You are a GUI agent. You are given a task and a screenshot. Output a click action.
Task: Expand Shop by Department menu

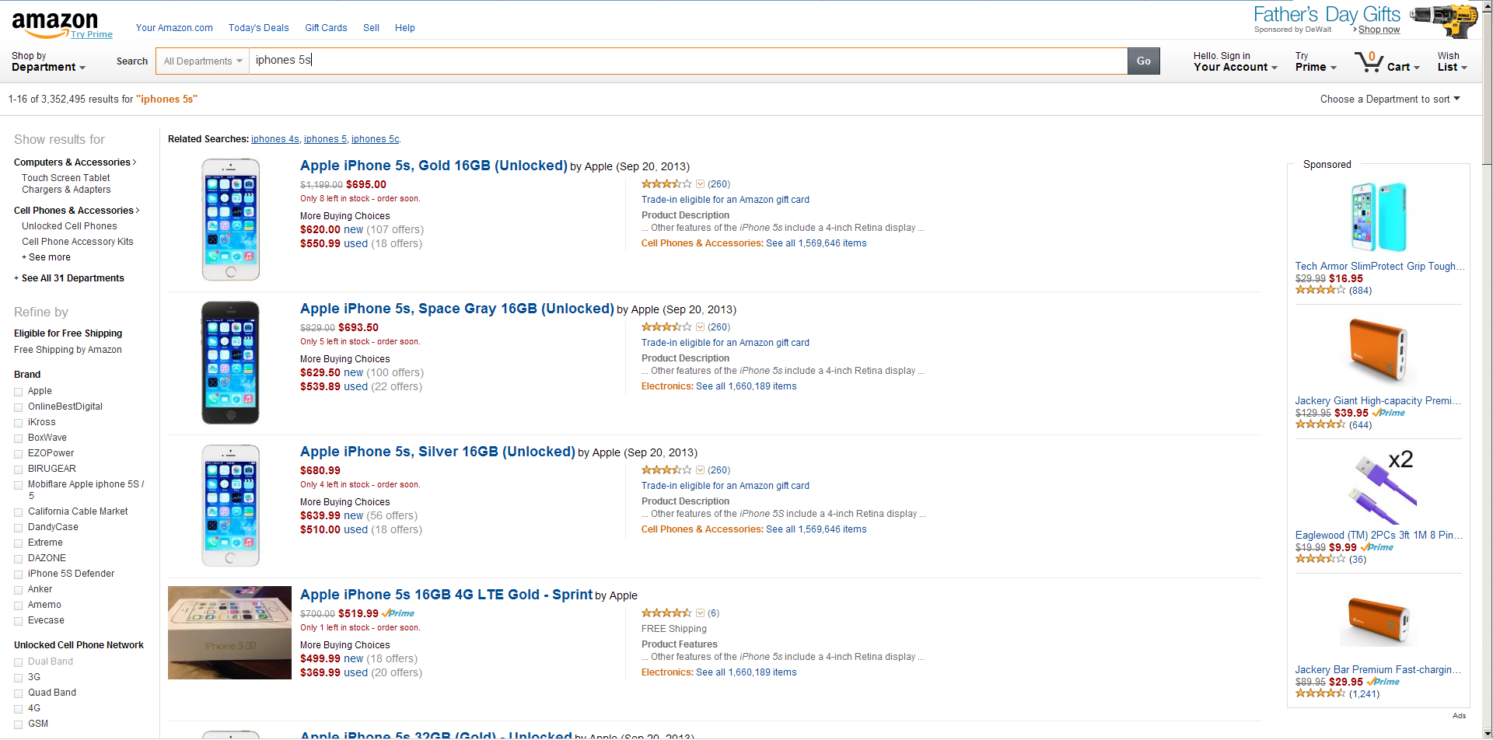pos(48,61)
